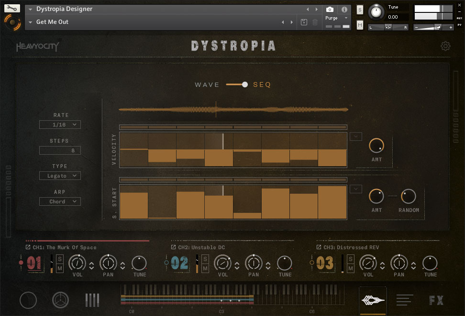465x316 pixels.
Task: Open the TYPE Legato dropdown
Action: (60, 176)
